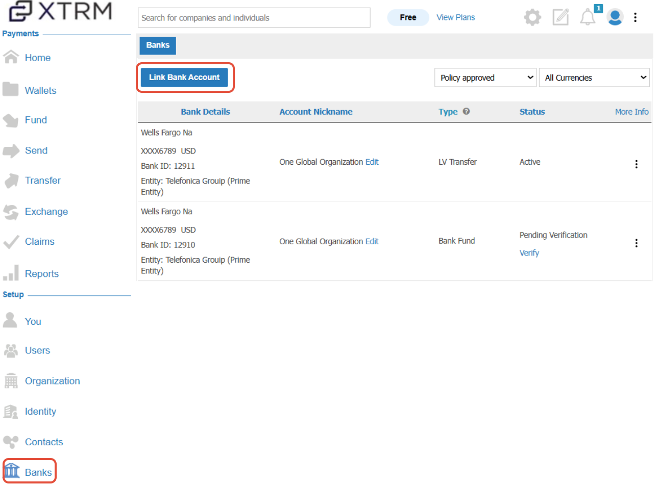Click the Send arrow icon
The width and height of the screenshot is (659, 485).
click(x=11, y=150)
